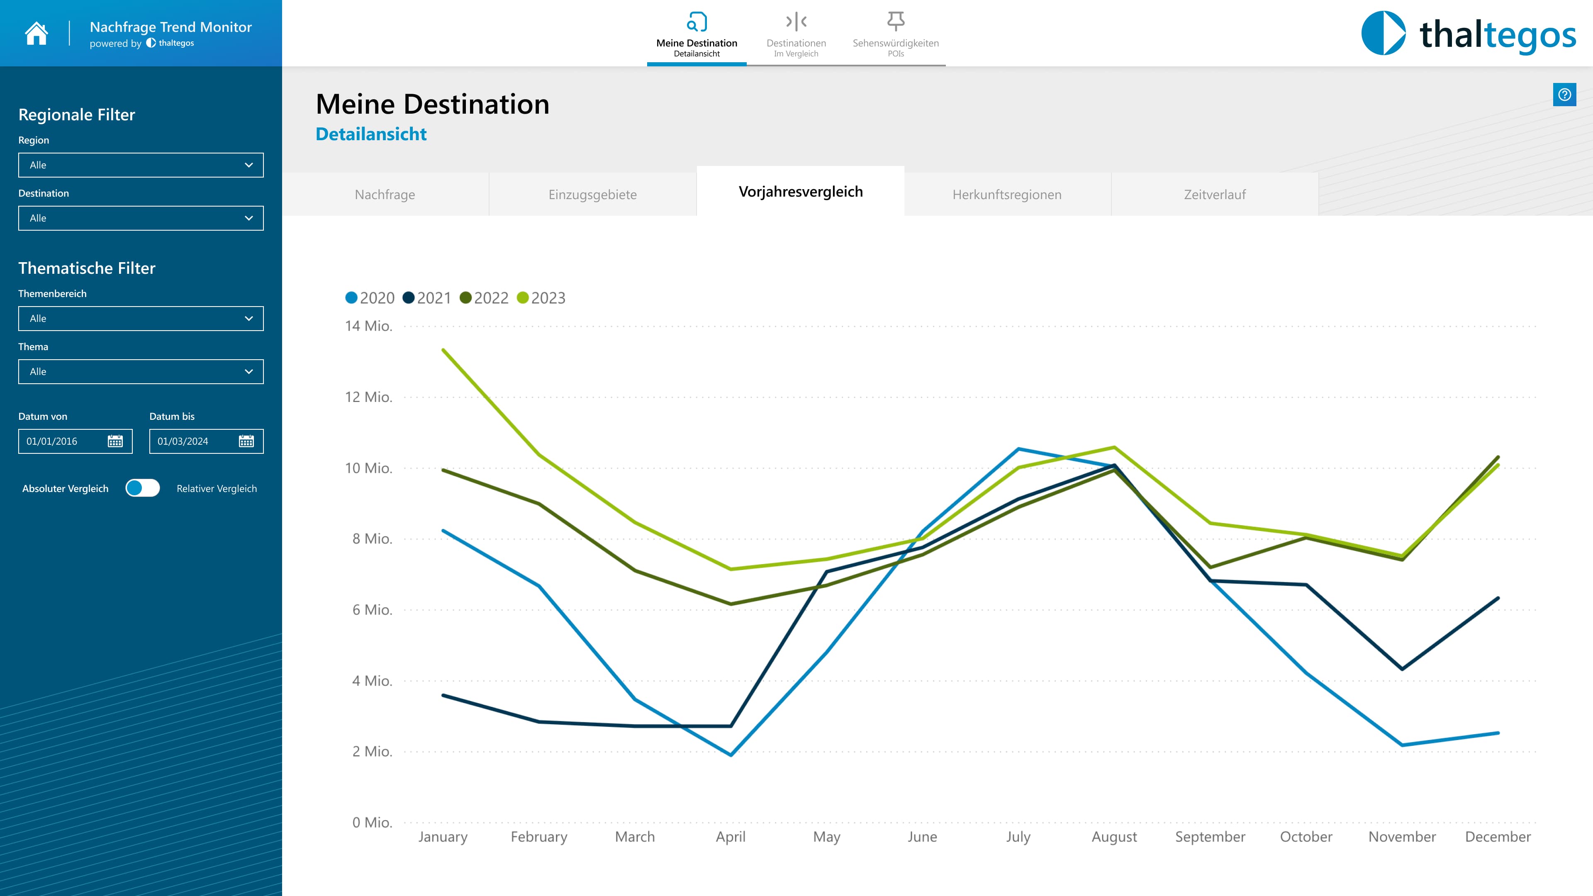Switch to the Herkunftsregionen tab
Viewport: 1593px width, 896px height.
pos(1007,194)
